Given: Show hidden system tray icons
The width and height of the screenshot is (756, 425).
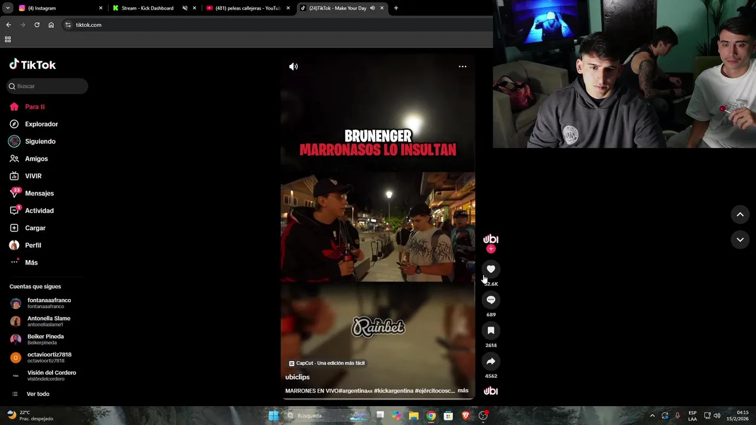Looking at the screenshot, I should coord(652,416).
